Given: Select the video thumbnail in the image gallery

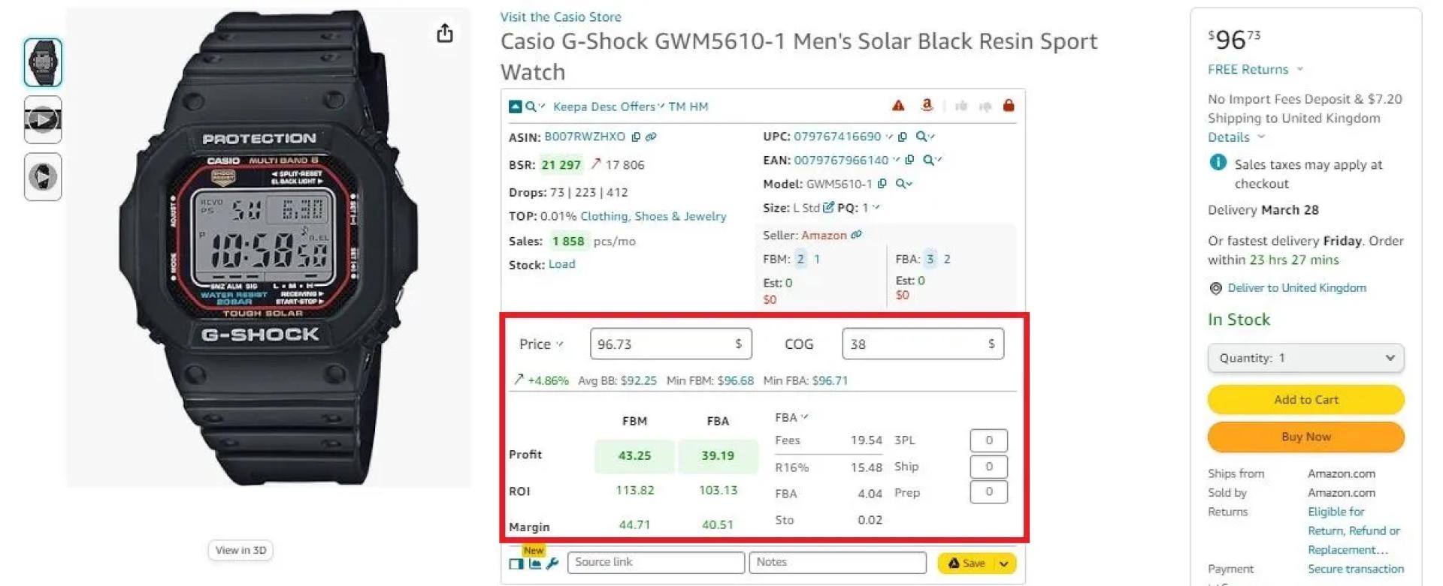Looking at the screenshot, I should pyautogui.click(x=43, y=119).
